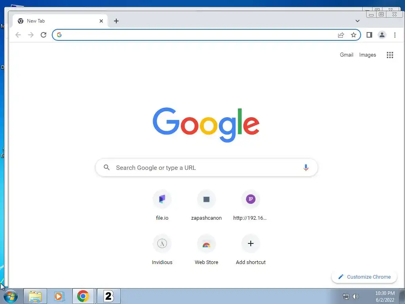The width and height of the screenshot is (405, 304).
Task: Click the Customize Chrome button
Action: [x=364, y=277]
